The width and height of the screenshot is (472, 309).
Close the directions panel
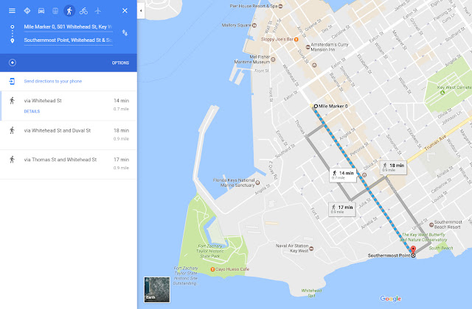tap(125, 11)
